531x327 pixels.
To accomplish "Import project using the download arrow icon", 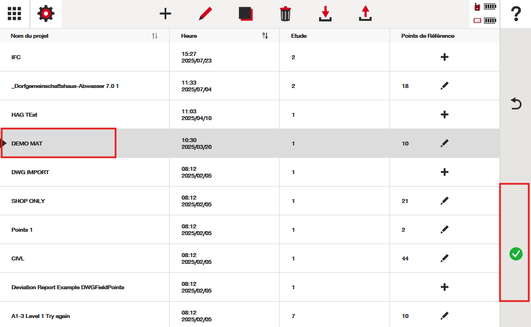I will click(325, 14).
